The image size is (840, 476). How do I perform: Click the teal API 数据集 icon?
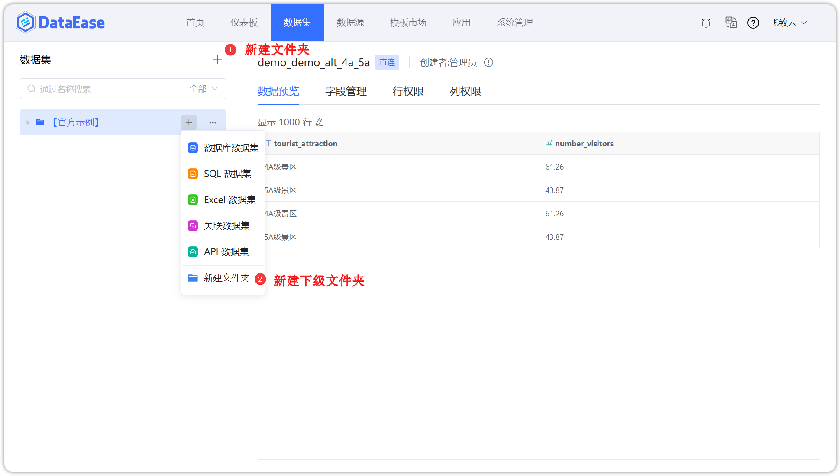(193, 252)
